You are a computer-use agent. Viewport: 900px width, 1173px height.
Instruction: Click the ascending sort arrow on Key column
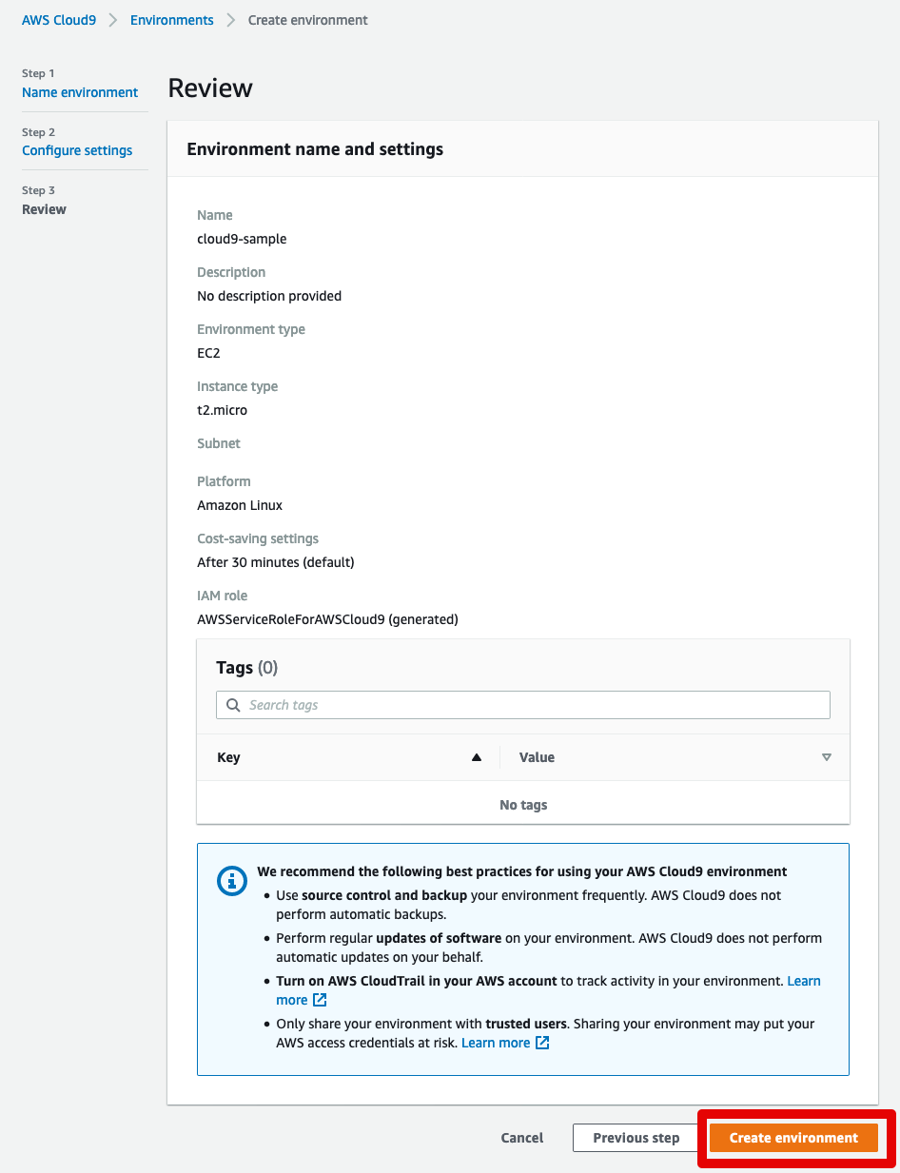[478, 757]
